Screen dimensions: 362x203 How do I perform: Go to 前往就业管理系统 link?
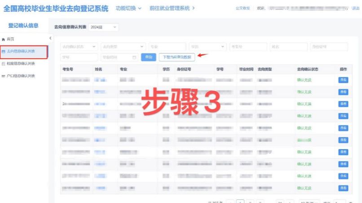172,8
